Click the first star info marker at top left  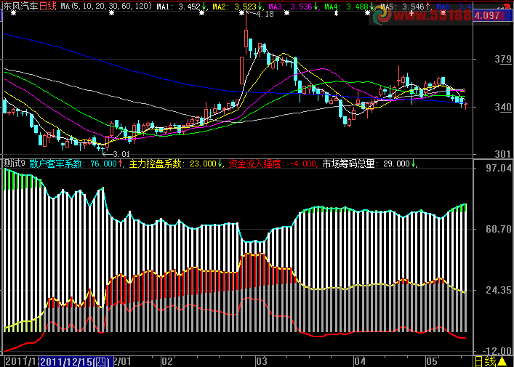(13, 13)
